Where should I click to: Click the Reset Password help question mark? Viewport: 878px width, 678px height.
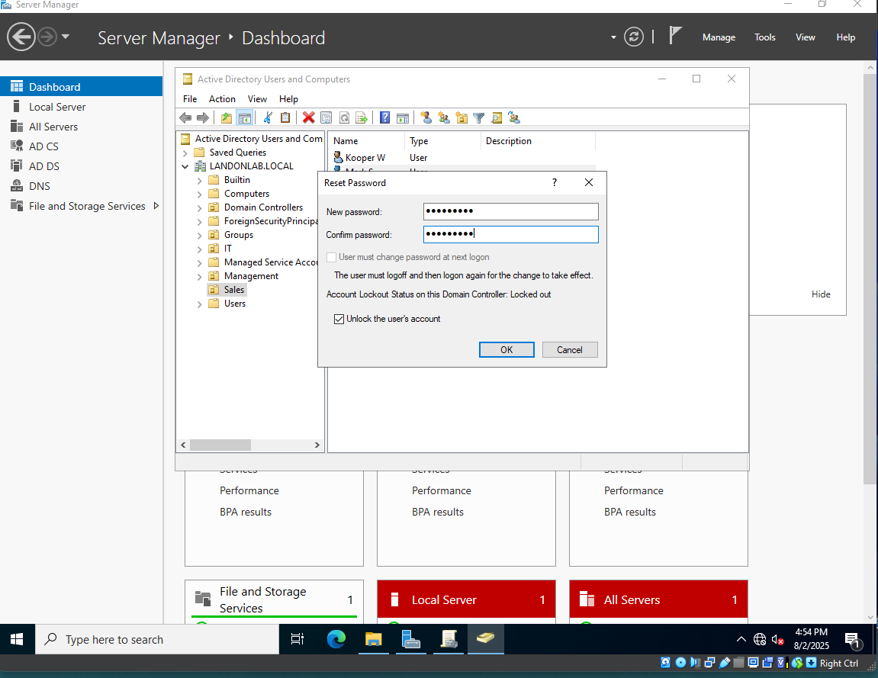pyautogui.click(x=555, y=182)
